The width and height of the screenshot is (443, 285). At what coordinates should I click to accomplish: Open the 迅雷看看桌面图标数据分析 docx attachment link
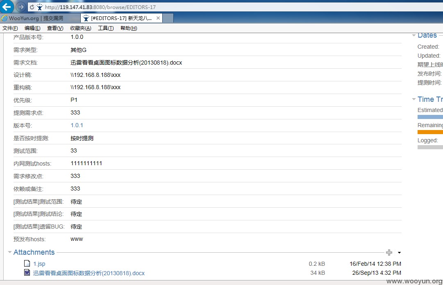[x=89, y=273]
